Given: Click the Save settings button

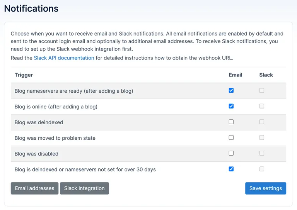Looking at the screenshot, I should [266, 188].
